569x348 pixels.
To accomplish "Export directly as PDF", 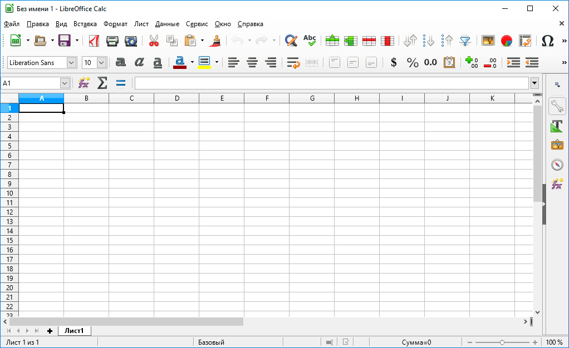I will (94, 41).
